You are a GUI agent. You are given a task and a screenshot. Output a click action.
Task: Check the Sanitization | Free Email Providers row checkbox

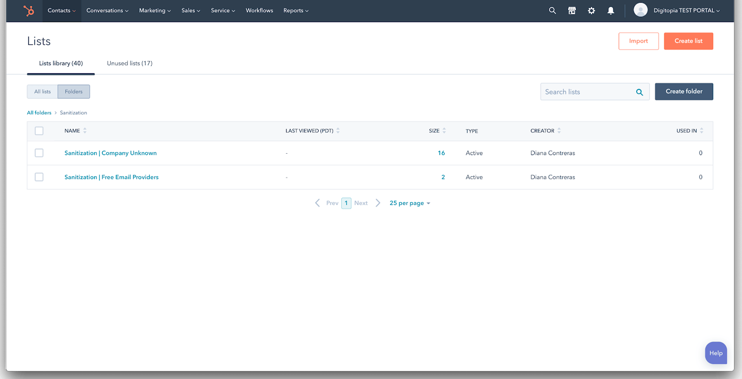[x=39, y=177]
